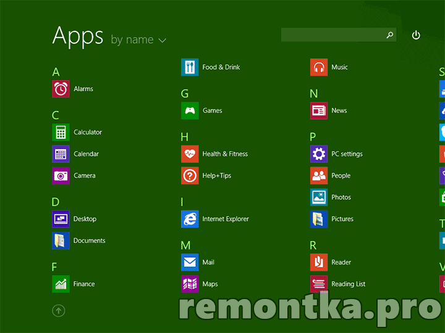445x333 pixels.
Task: Click the 'Photos' label
Action: [341, 197]
